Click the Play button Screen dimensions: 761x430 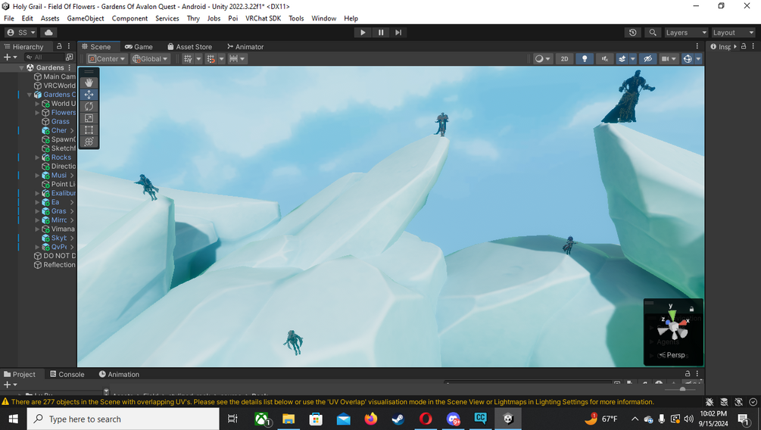click(x=363, y=33)
